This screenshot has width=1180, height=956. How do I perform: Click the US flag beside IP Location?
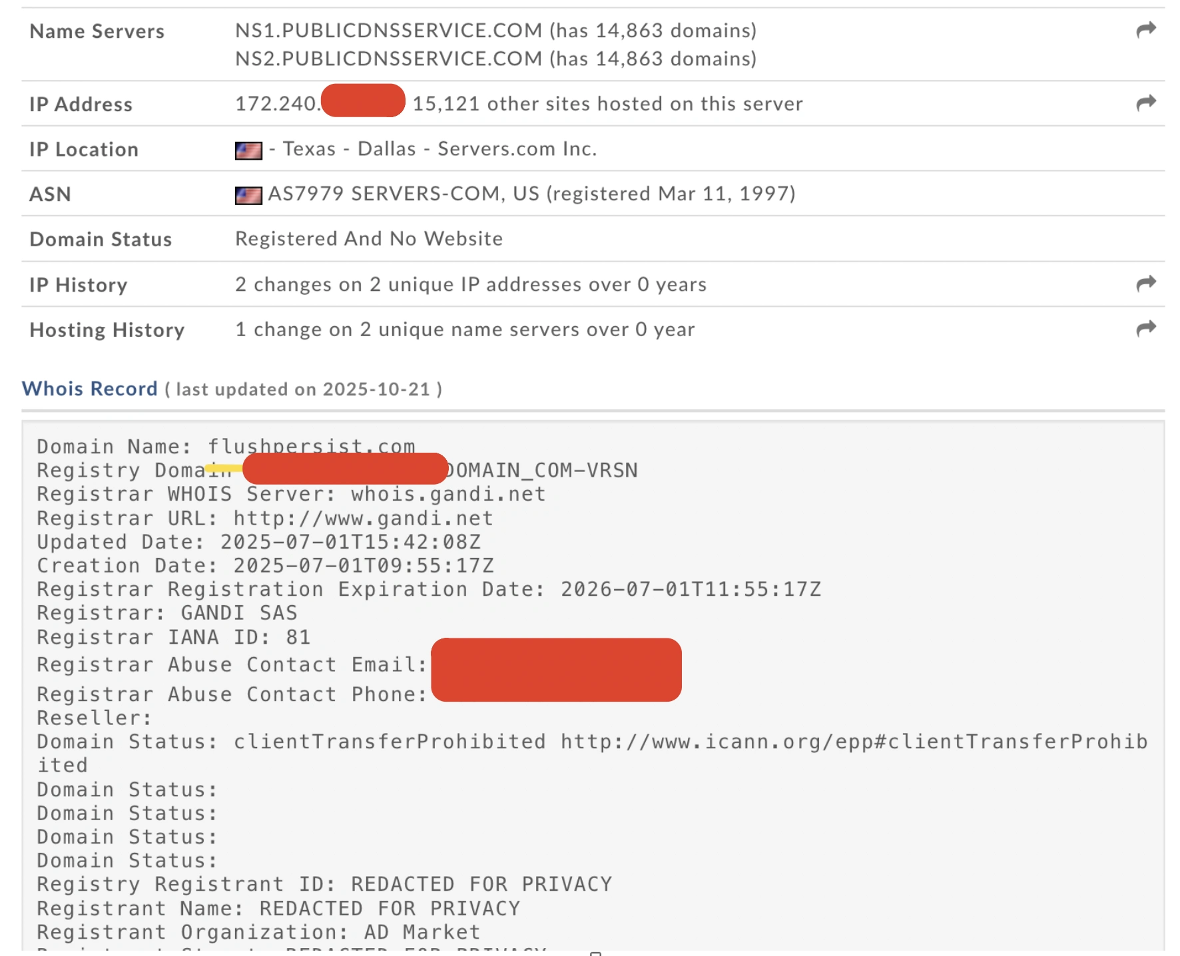point(247,148)
